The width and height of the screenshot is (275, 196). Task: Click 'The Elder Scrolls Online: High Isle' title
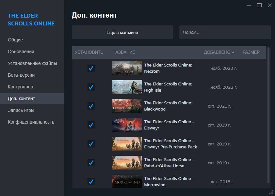pyautogui.click(x=168, y=87)
